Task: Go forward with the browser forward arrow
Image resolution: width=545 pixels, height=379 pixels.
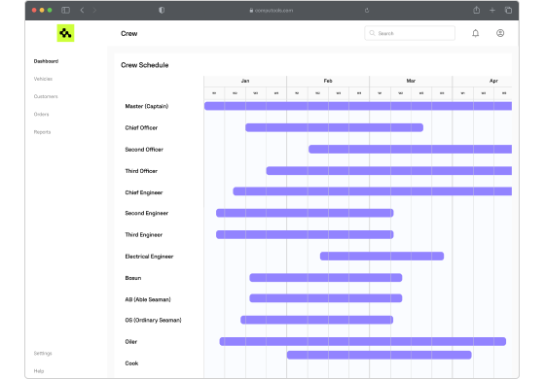Action: [x=94, y=10]
